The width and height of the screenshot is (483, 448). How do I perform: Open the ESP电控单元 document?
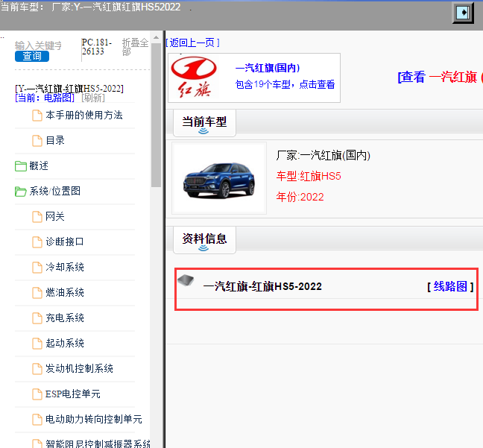pos(73,394)
